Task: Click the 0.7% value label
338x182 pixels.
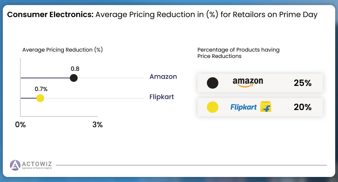Action: pos(41,89)
